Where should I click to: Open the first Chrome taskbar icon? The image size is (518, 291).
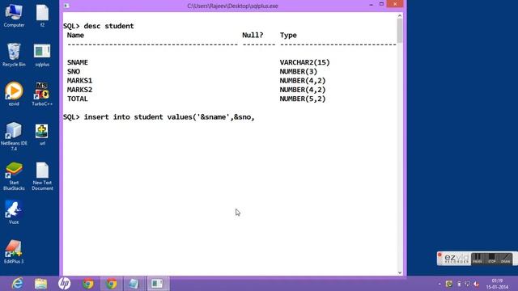pyautogui.click(x=88, y=284)
